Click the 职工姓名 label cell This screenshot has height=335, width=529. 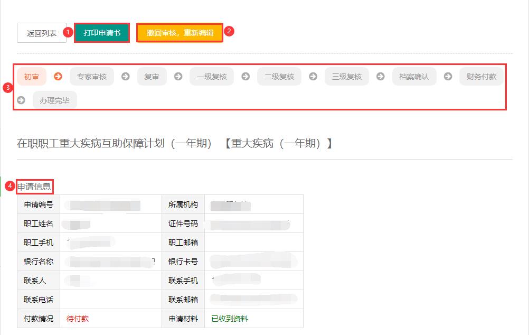pyautogui.click(x=39, y=223)
